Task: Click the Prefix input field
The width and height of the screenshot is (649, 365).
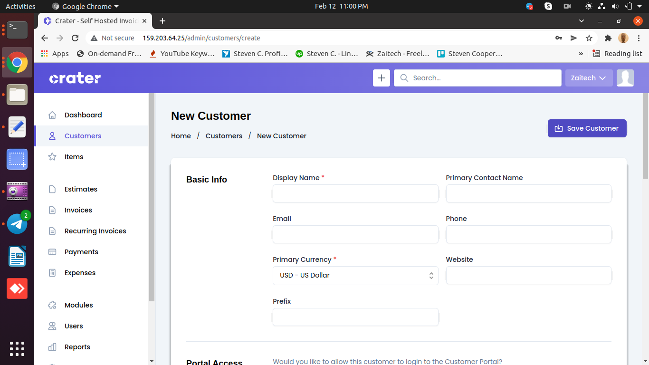Action: pyautogui.click(x=355, y=317)
